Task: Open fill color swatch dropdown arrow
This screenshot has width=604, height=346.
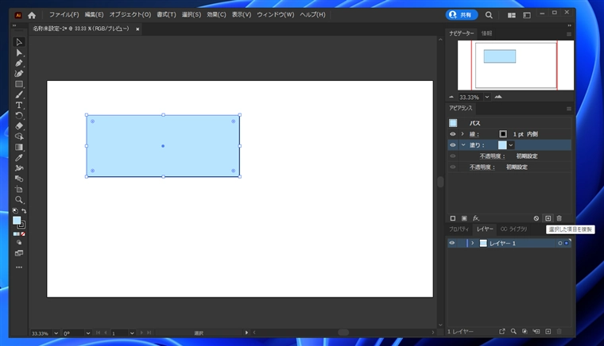Action: pos(511,145)
